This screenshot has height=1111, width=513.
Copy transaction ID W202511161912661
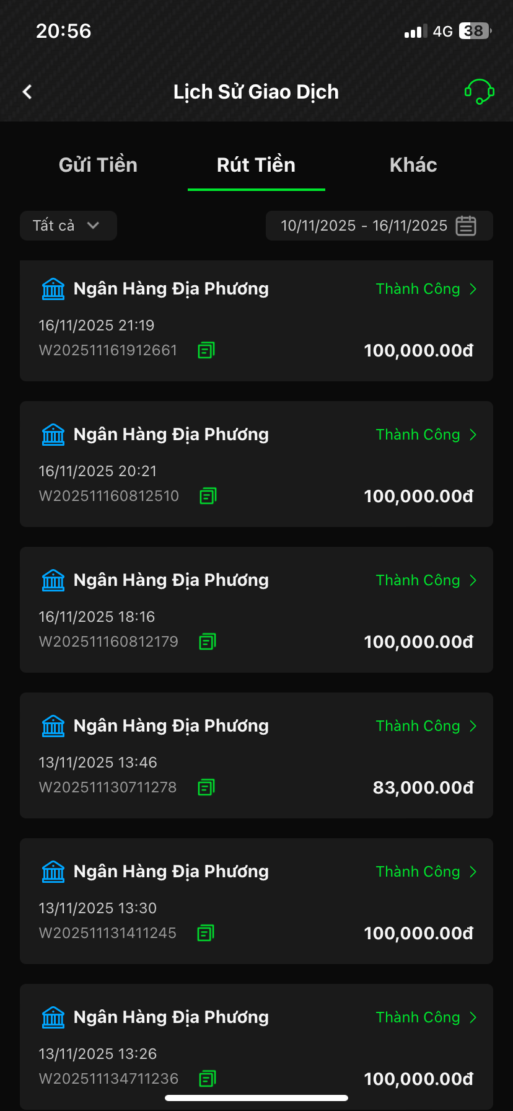pos(206,350)
